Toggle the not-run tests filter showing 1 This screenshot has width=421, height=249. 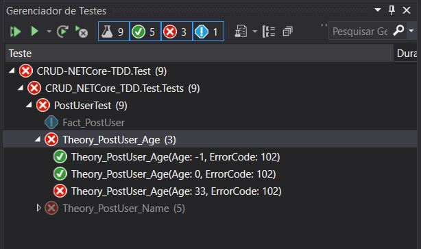[208, 32]
